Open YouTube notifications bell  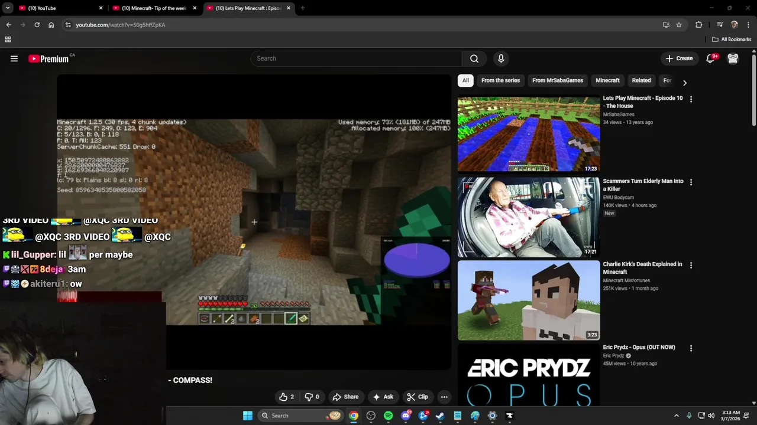click(711, 58)
